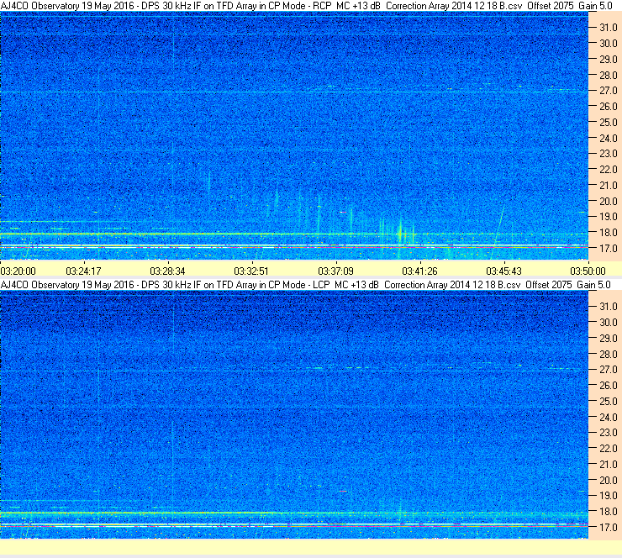Select the 27.0 frequency label on RCP plot

[x=608, y=91]
